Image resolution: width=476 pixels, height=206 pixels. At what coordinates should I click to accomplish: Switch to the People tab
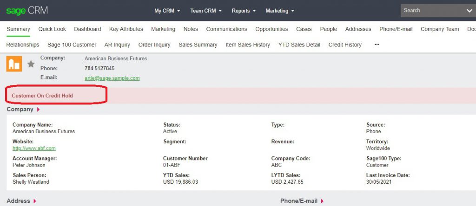click(x=329, y=29)
